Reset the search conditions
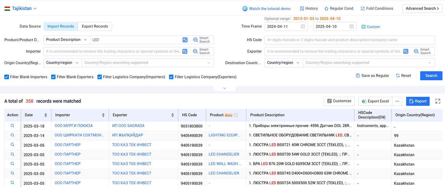 (x=403, y=76)
